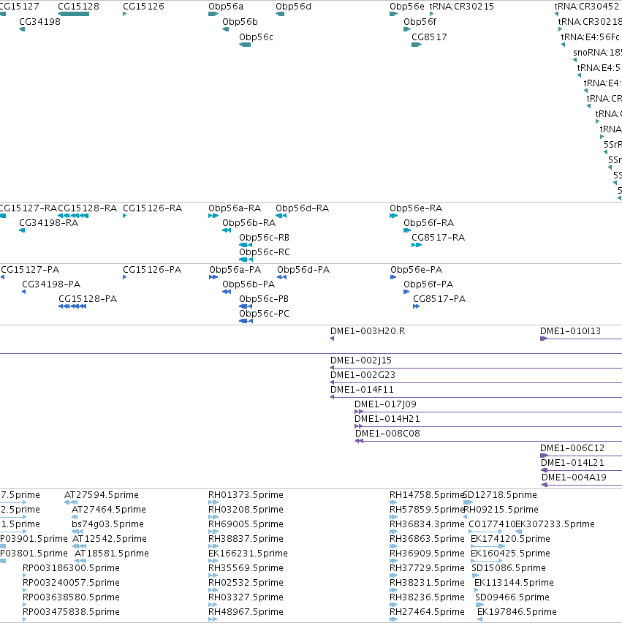The width and height of the screenshot is (622, 623).
Task: Click the tRNA:CR30452 feature label
Action: click(x=587, y=7)
